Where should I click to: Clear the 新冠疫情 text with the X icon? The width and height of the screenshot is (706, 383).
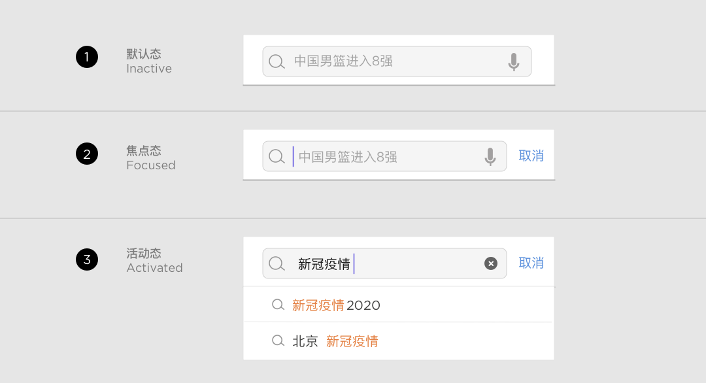(x=491, y=263)
